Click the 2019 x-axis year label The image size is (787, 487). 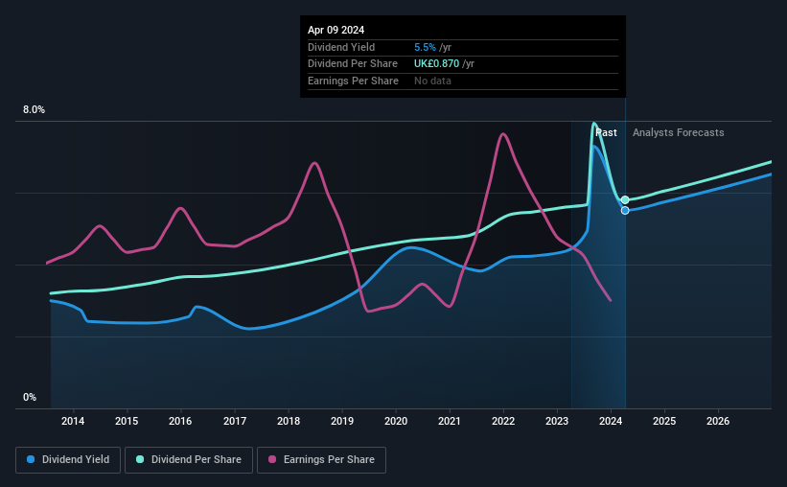(x=342, y=421)
